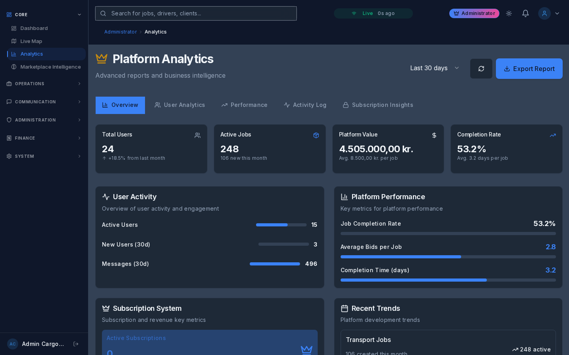
Task: Click the Platform Value dollar icon
Action: (434, 135)
